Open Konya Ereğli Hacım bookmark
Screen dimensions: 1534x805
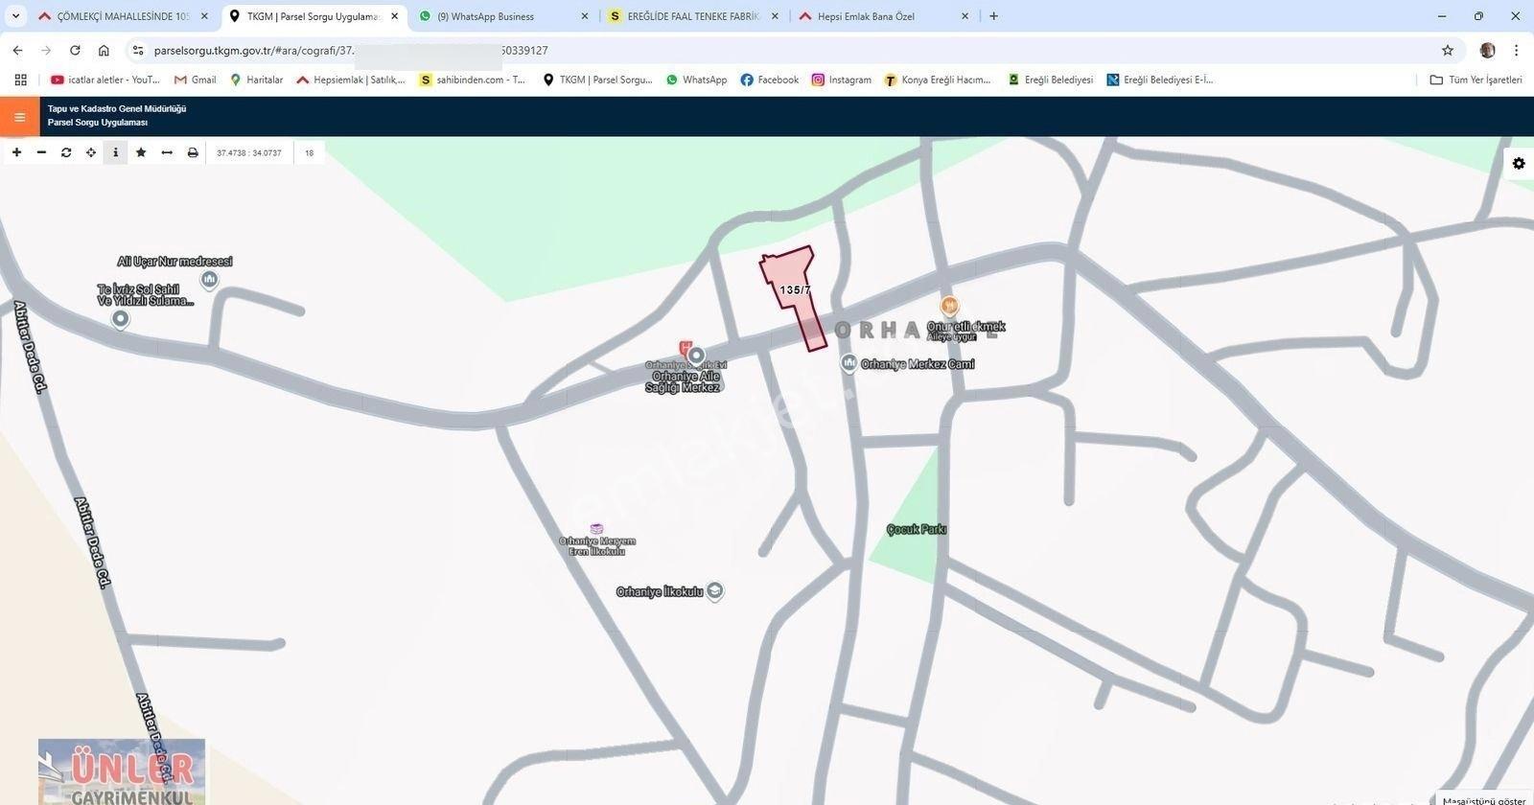click(x=938, y=80)
